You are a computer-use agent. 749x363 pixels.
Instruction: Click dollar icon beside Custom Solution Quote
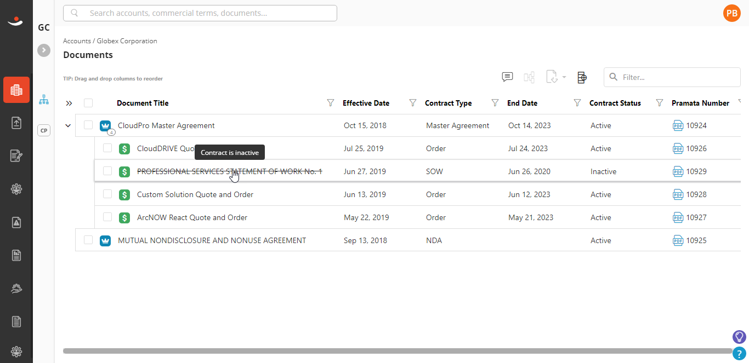tap(124, 195)
